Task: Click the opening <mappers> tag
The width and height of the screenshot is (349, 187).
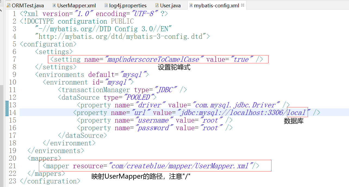Action: pos(44,158)
